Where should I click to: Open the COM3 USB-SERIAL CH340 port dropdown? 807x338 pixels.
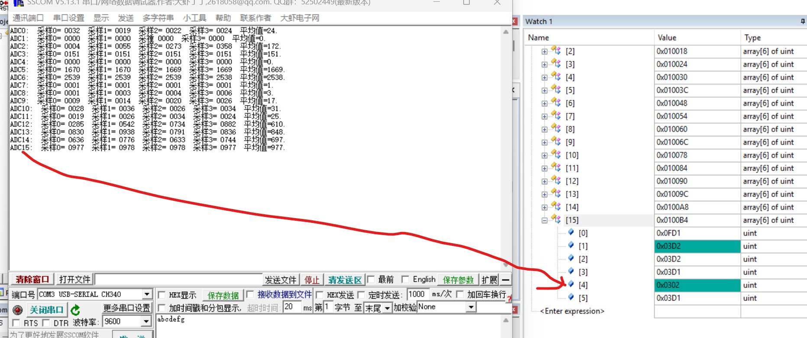click(x=147, y=294)
